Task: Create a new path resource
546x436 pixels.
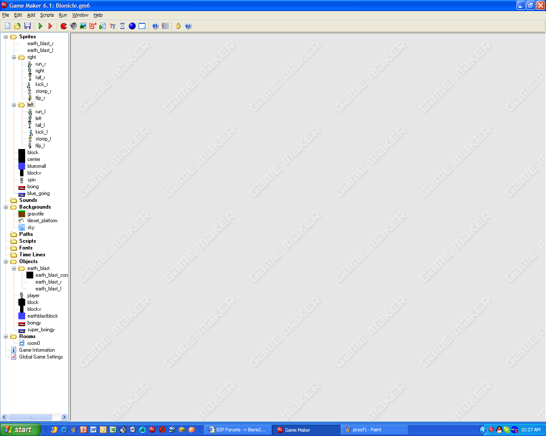Action: coord(92,26)
